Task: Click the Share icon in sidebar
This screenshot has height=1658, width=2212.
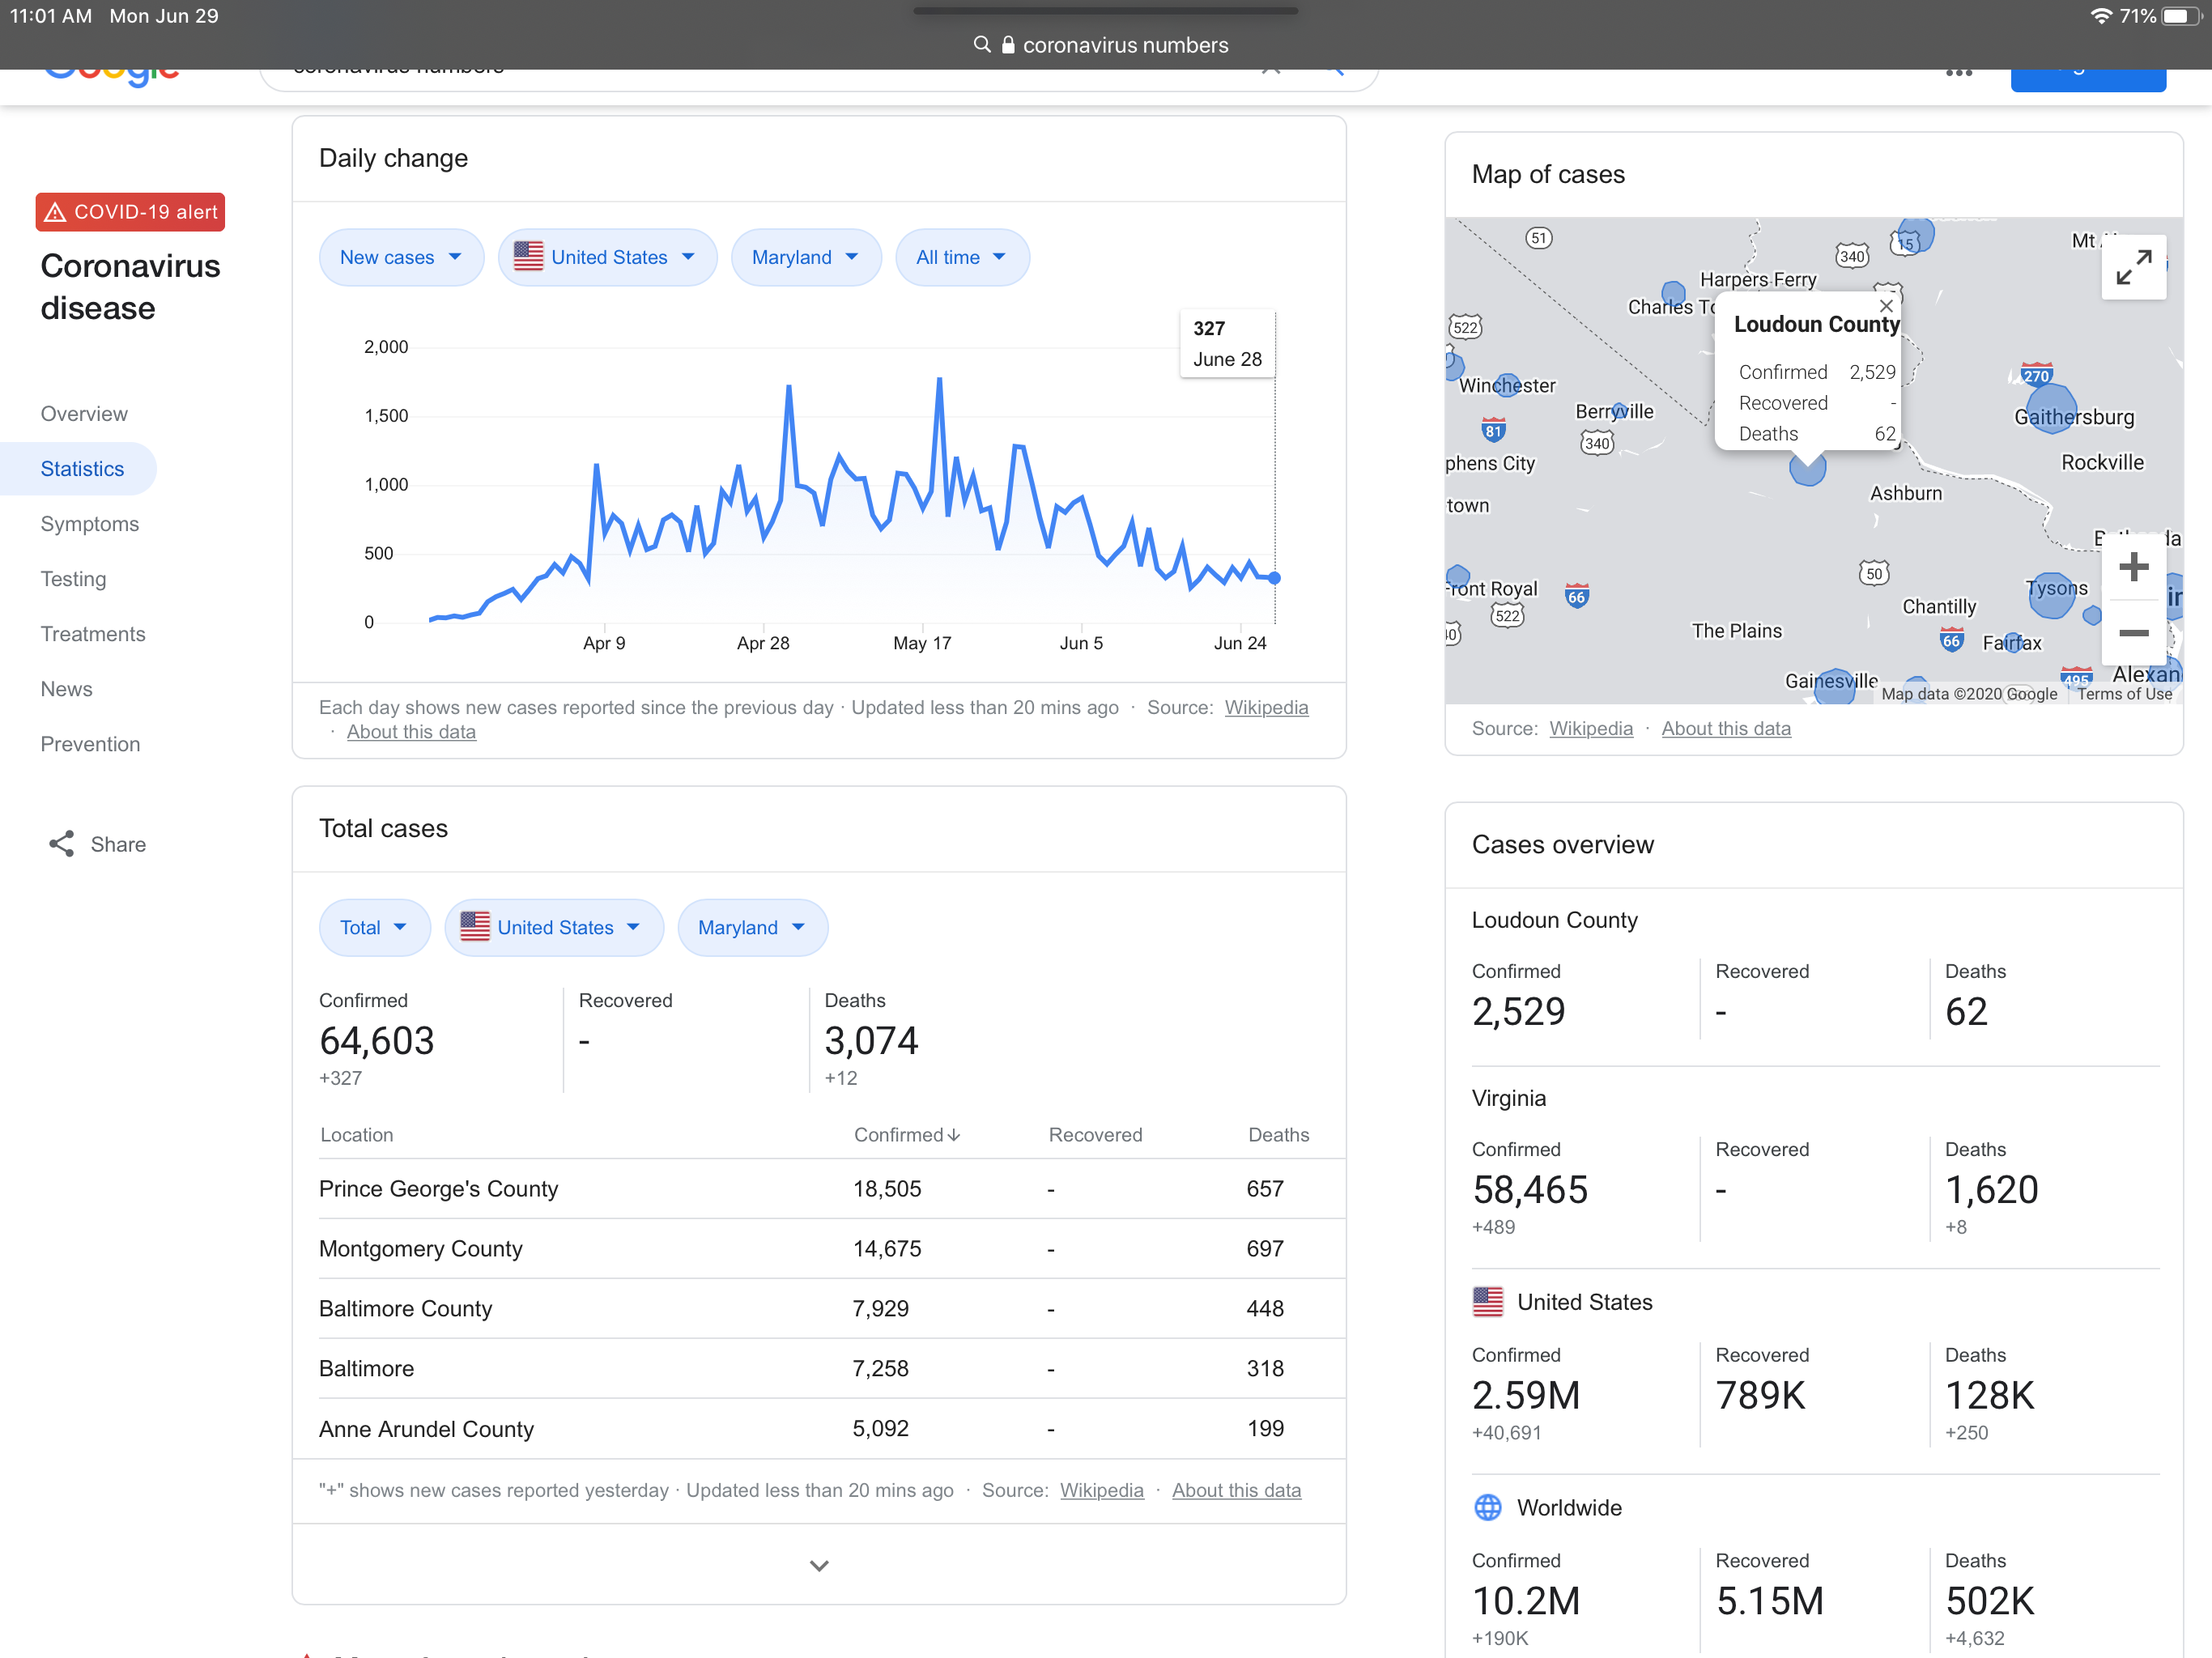Action: tap(62, 844)
